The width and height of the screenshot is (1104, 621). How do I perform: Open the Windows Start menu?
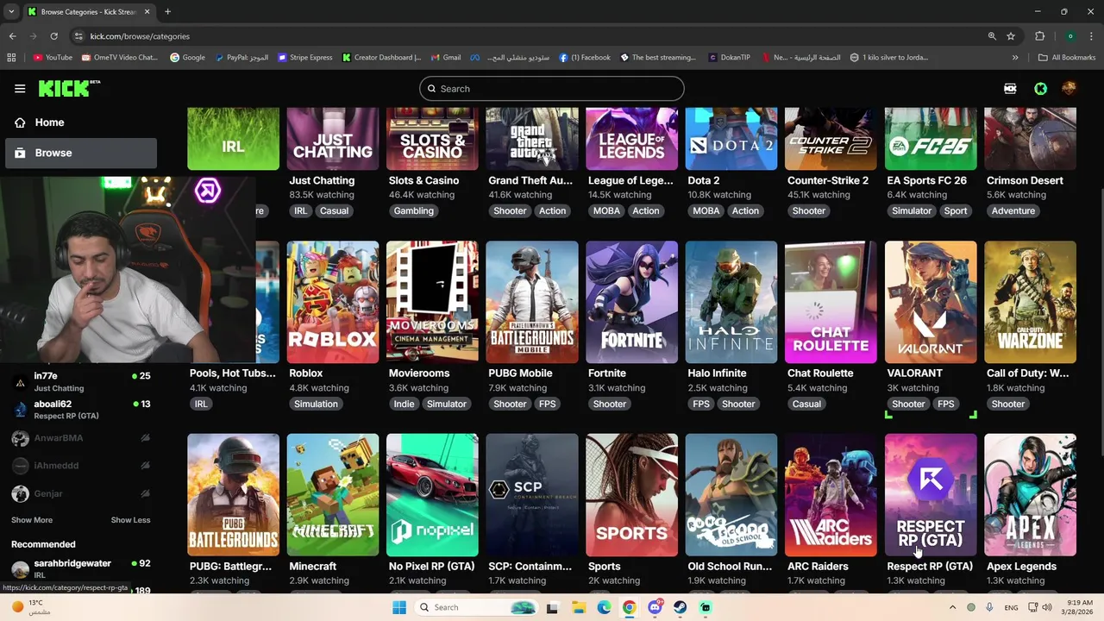pyautogui.click(x=398, y=607)
